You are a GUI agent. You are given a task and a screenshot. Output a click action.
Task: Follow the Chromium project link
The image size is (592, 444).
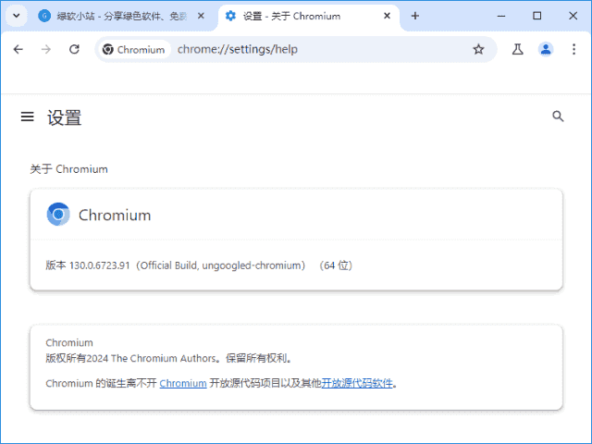pos(182,383)
